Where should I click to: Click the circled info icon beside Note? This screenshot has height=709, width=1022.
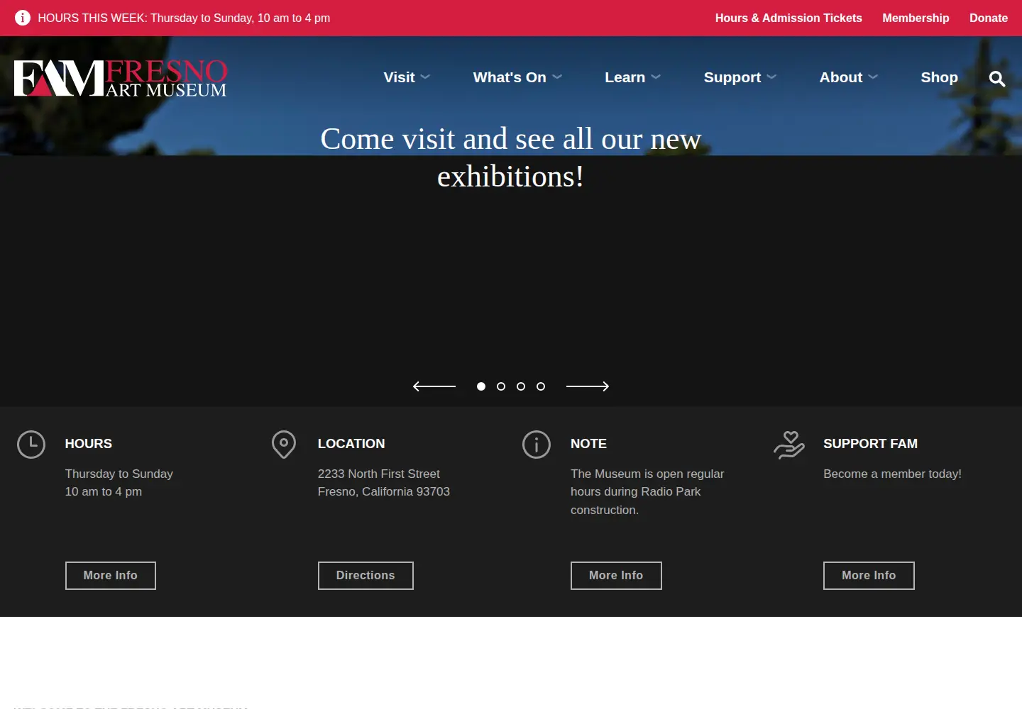click(537, 445)
